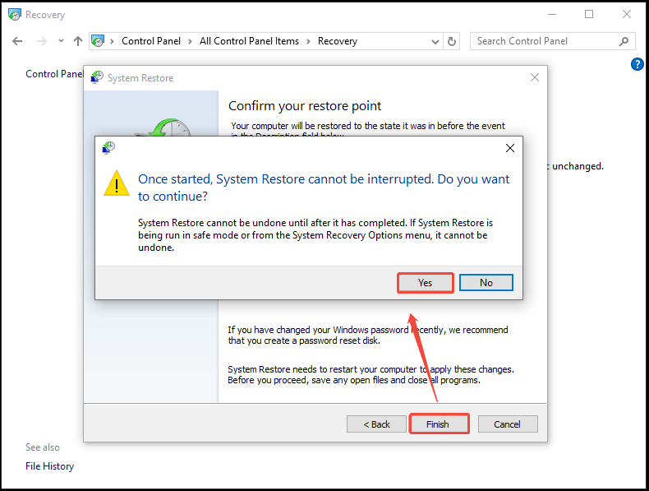Image resolution: width=649 pixels, height=491 pixels.
Task: Navigate forward with the forward arrow
Action: (x=41, y=41)
